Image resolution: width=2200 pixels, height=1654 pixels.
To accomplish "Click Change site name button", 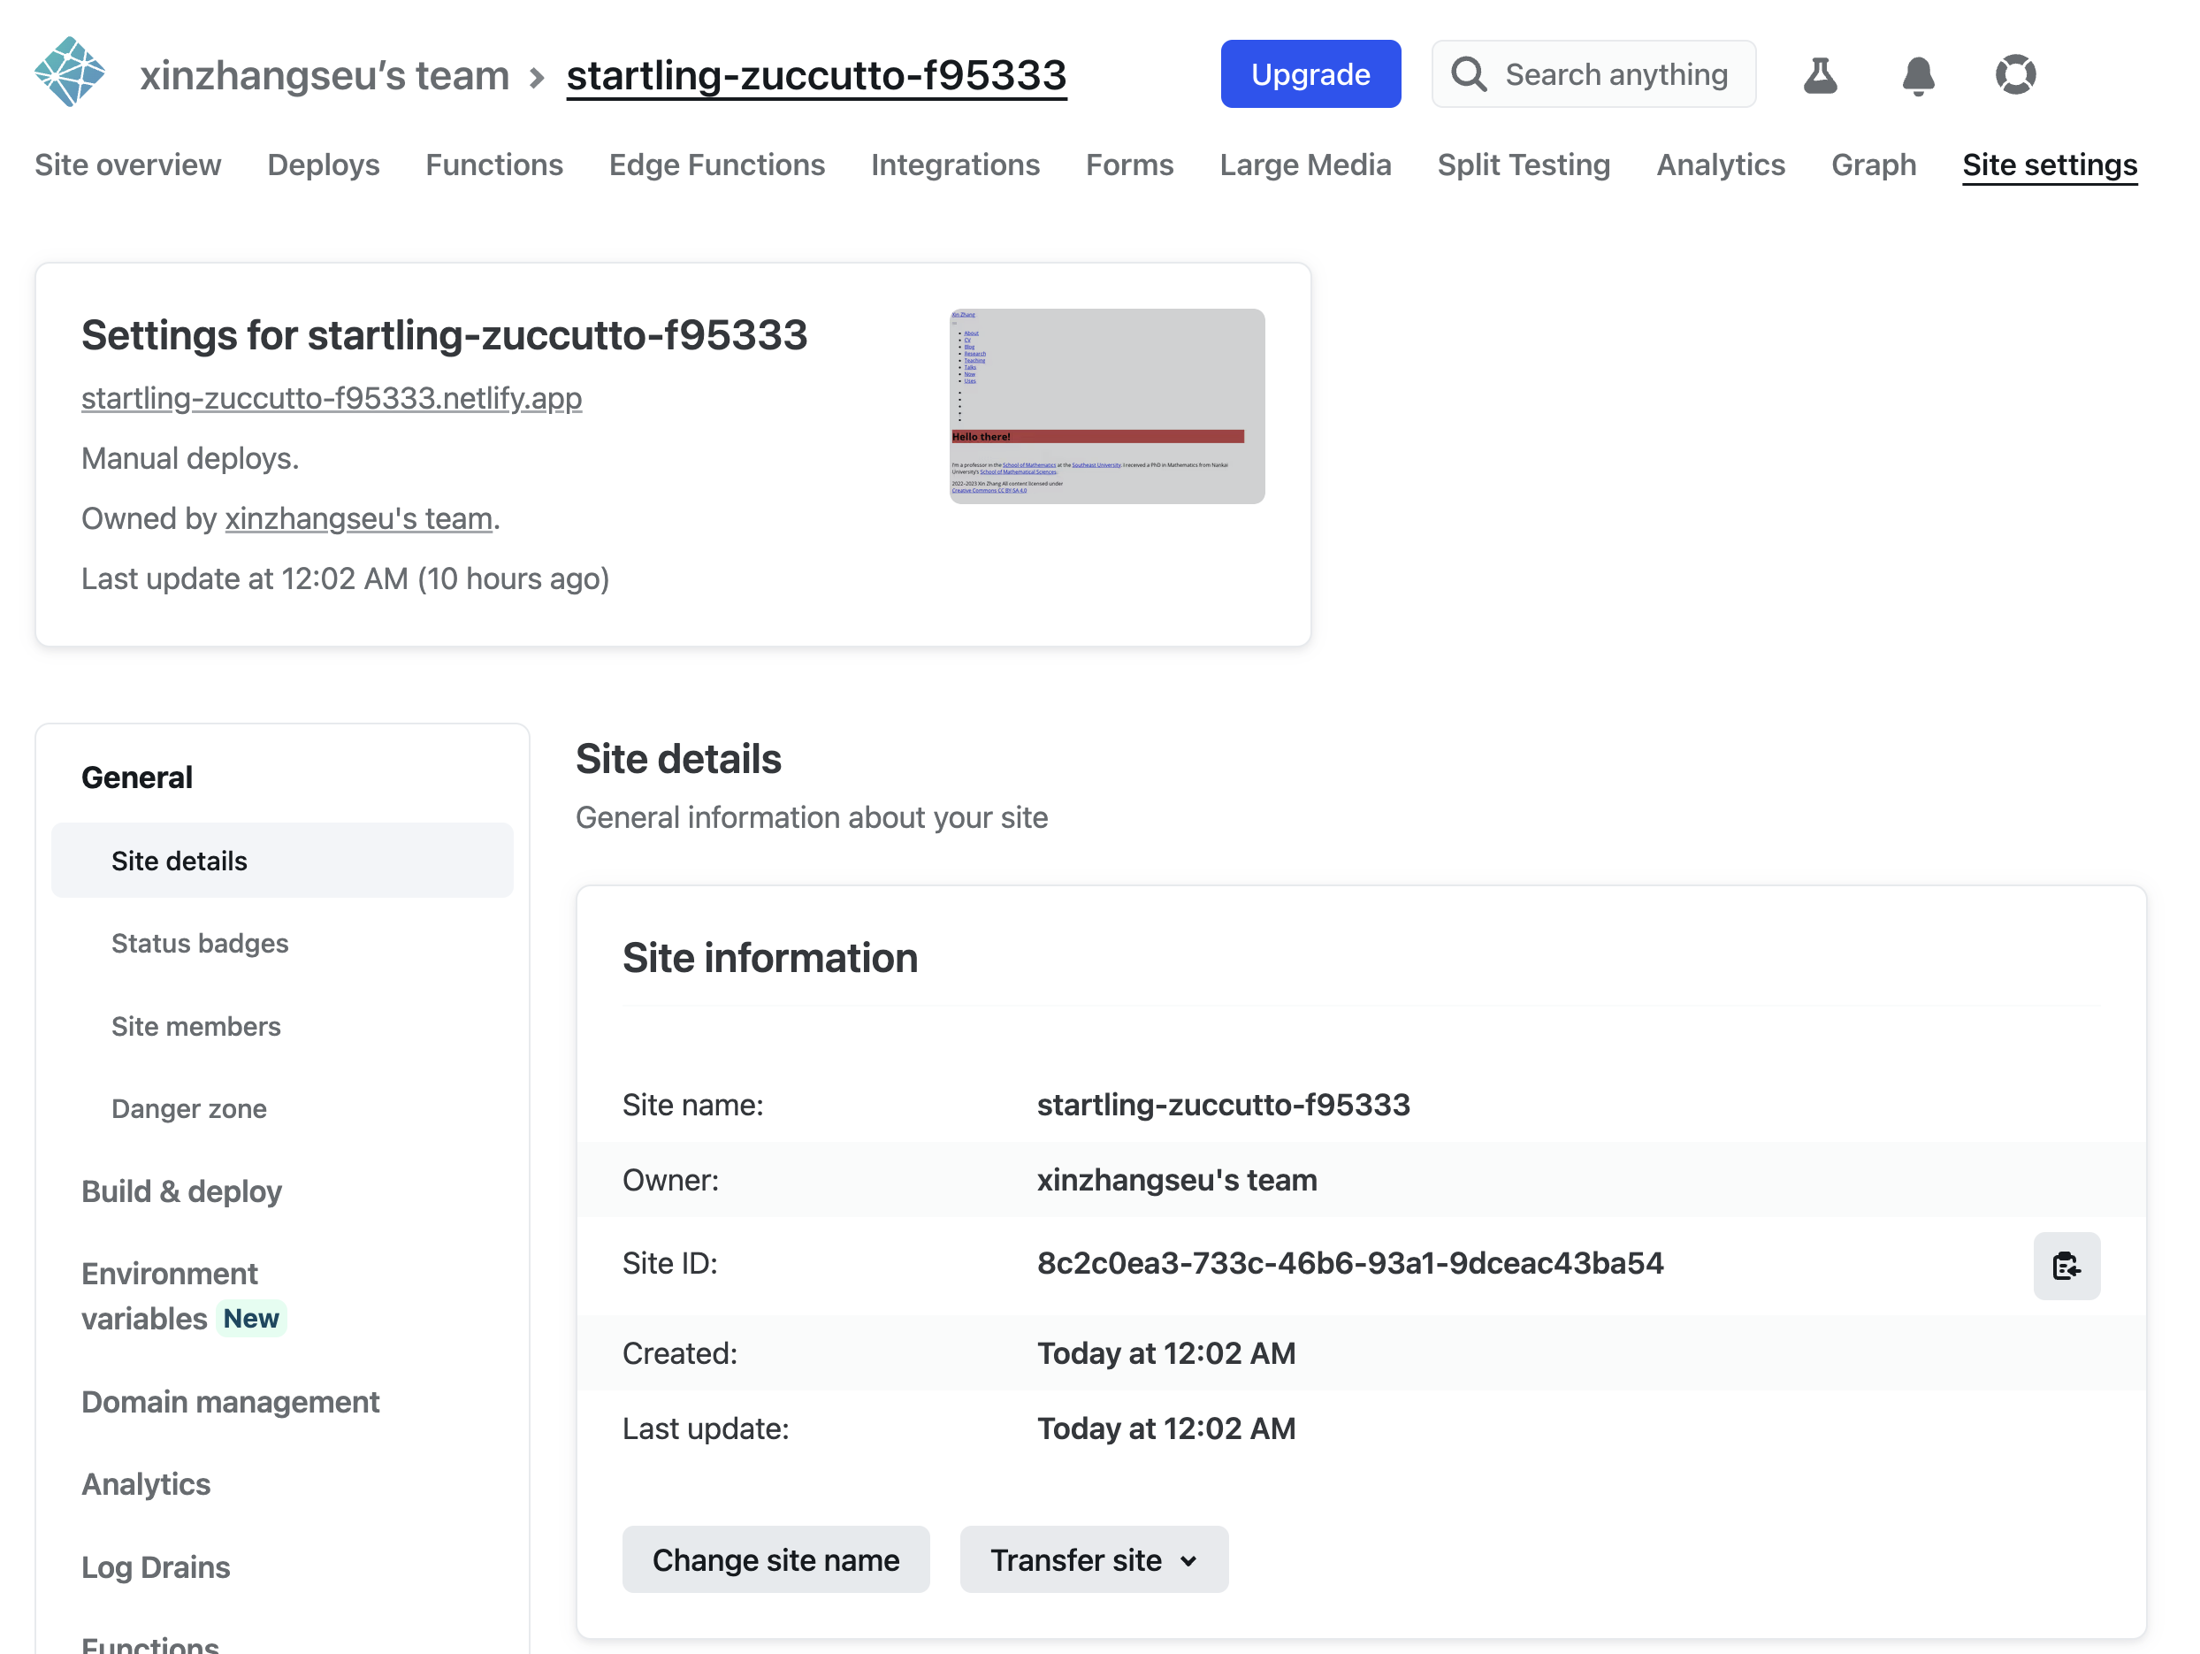I will pos(775,1558).
